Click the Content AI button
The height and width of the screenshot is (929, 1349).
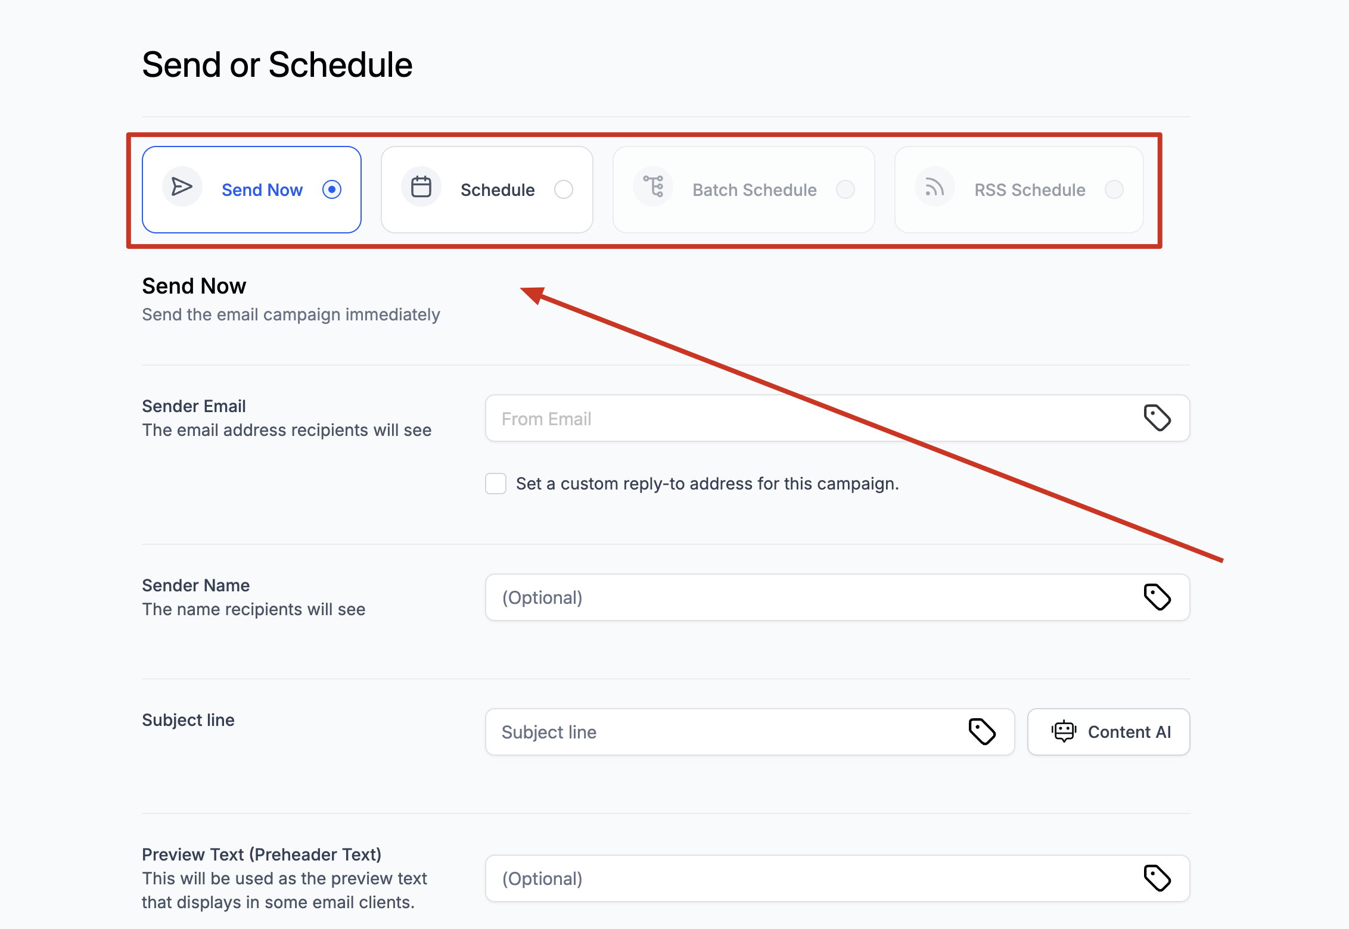pyautogui.click(x=1108, y=732)
